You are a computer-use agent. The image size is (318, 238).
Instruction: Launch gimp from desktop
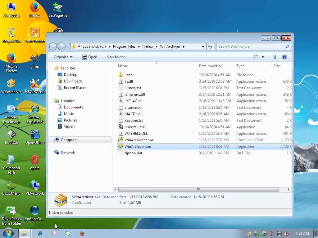(35, 61)
